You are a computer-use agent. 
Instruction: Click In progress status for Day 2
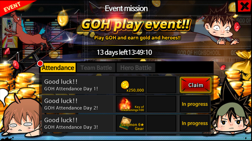tap(195, 104)
